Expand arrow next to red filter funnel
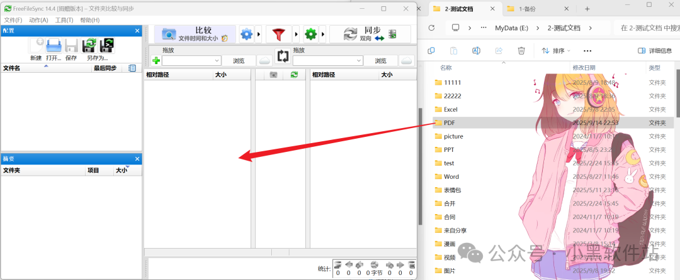 pyautogui.click(x=297, y=34)
